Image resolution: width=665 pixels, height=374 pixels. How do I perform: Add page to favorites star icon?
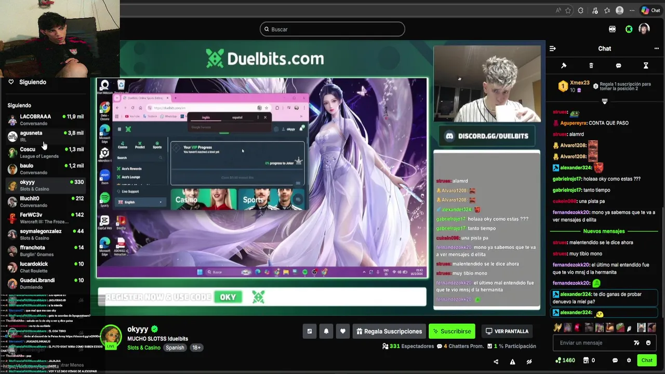pos(568,10)
